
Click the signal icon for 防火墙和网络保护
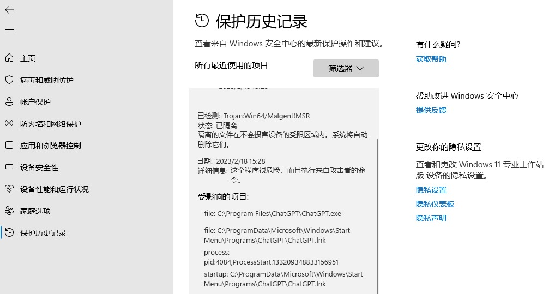9,123
